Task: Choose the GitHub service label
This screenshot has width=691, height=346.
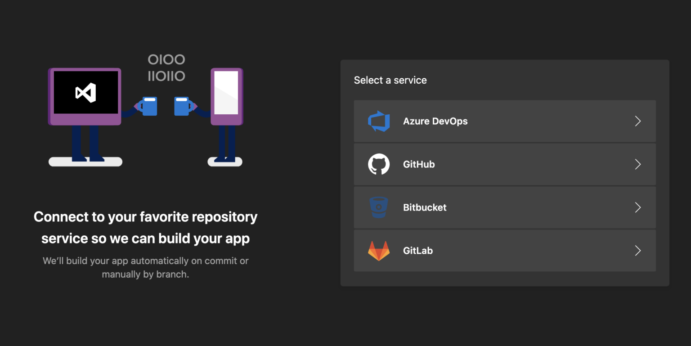Action: coord(419,164)
